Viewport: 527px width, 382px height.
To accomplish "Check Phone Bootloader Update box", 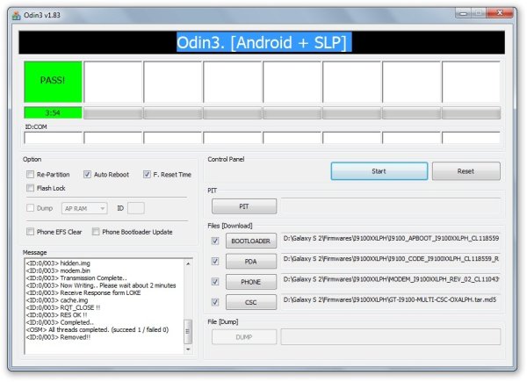I will 96,232.
